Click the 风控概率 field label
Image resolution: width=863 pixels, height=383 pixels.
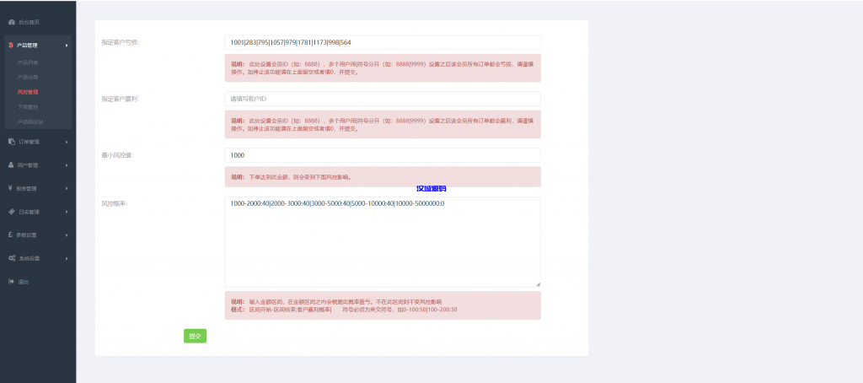[x=115, y=204]
